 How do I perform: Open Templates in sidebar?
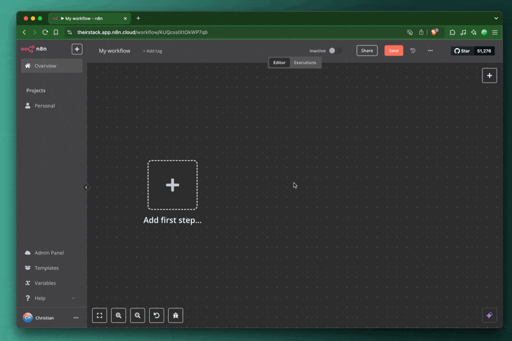coord(46,268)
